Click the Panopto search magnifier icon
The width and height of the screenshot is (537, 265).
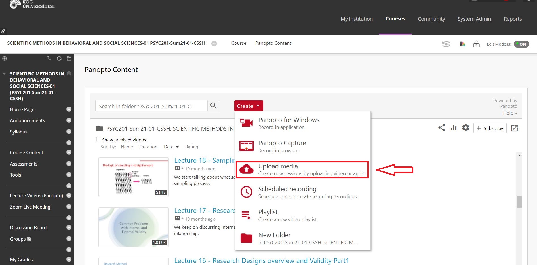coord(214,106)
